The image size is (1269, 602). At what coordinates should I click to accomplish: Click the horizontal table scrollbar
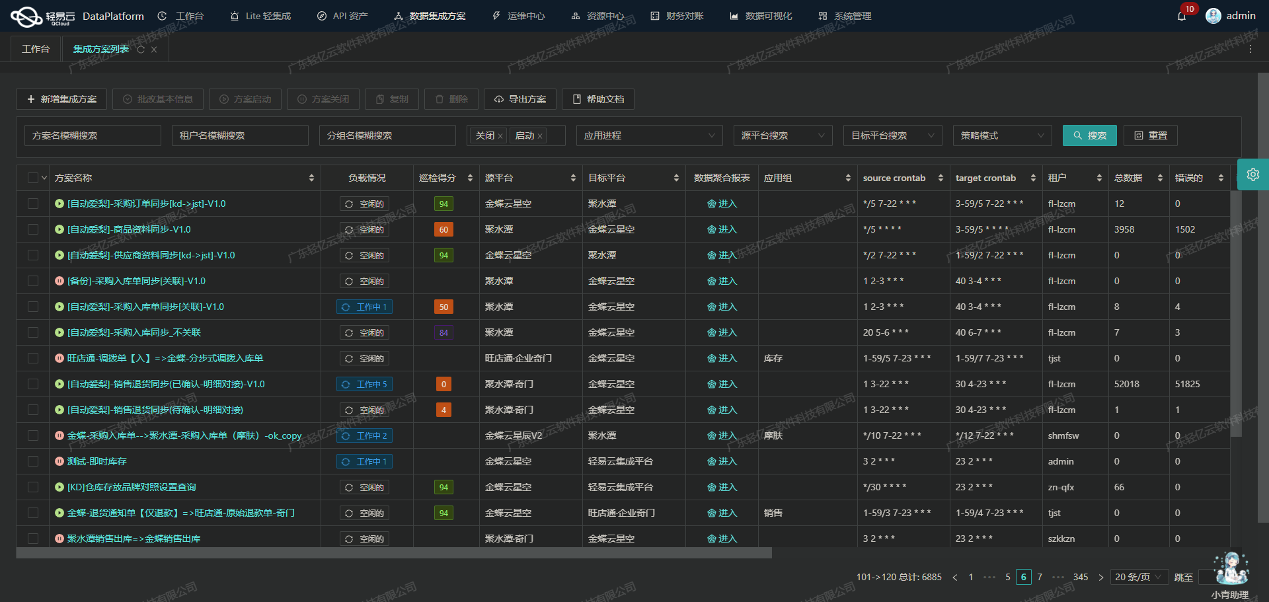pos(394,553)
